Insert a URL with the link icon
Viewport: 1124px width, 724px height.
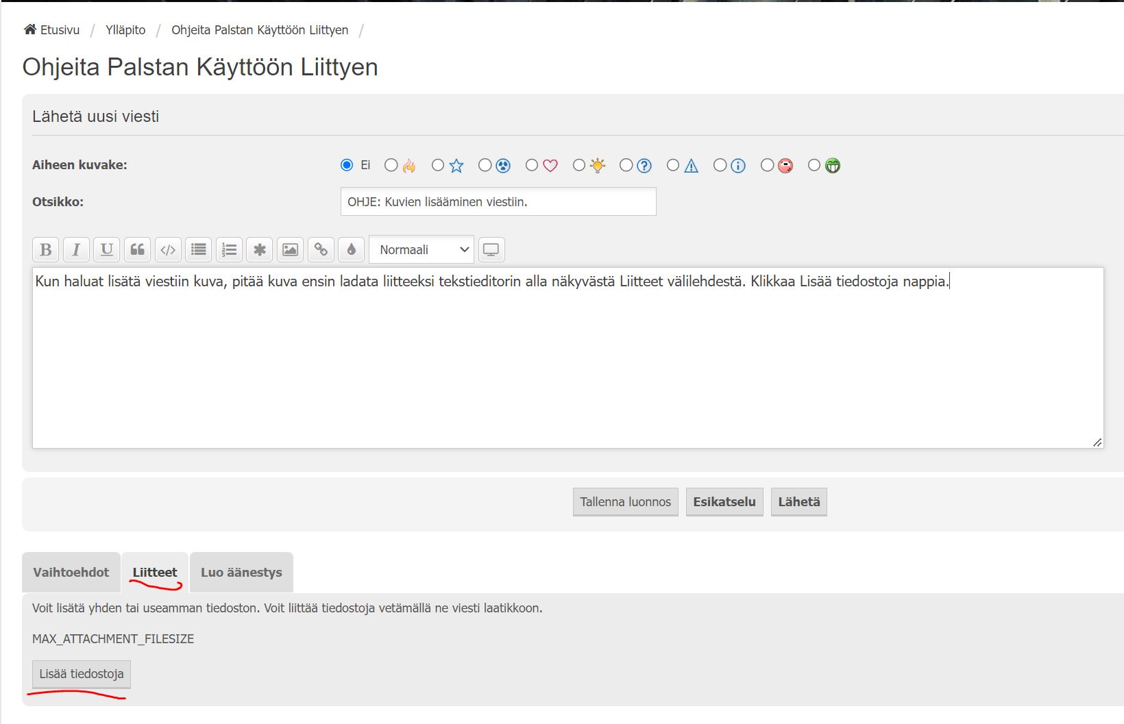(x=321, y=250)
